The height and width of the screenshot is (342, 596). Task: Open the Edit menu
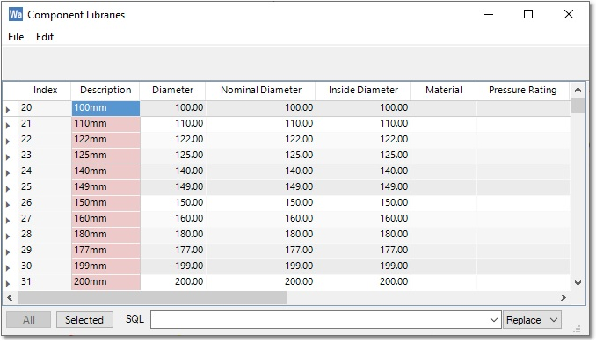(x=45, y=37)
